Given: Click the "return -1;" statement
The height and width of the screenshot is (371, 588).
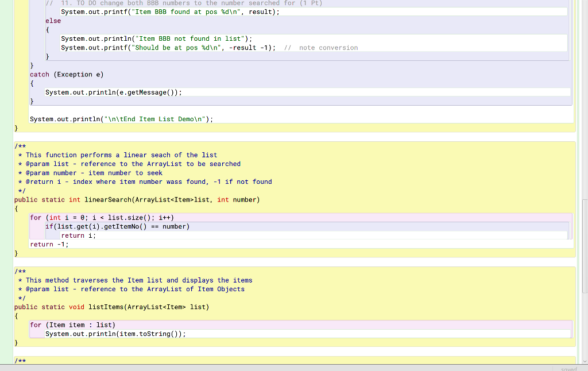Looking at the screenshot, I should [x=49, y=244].
